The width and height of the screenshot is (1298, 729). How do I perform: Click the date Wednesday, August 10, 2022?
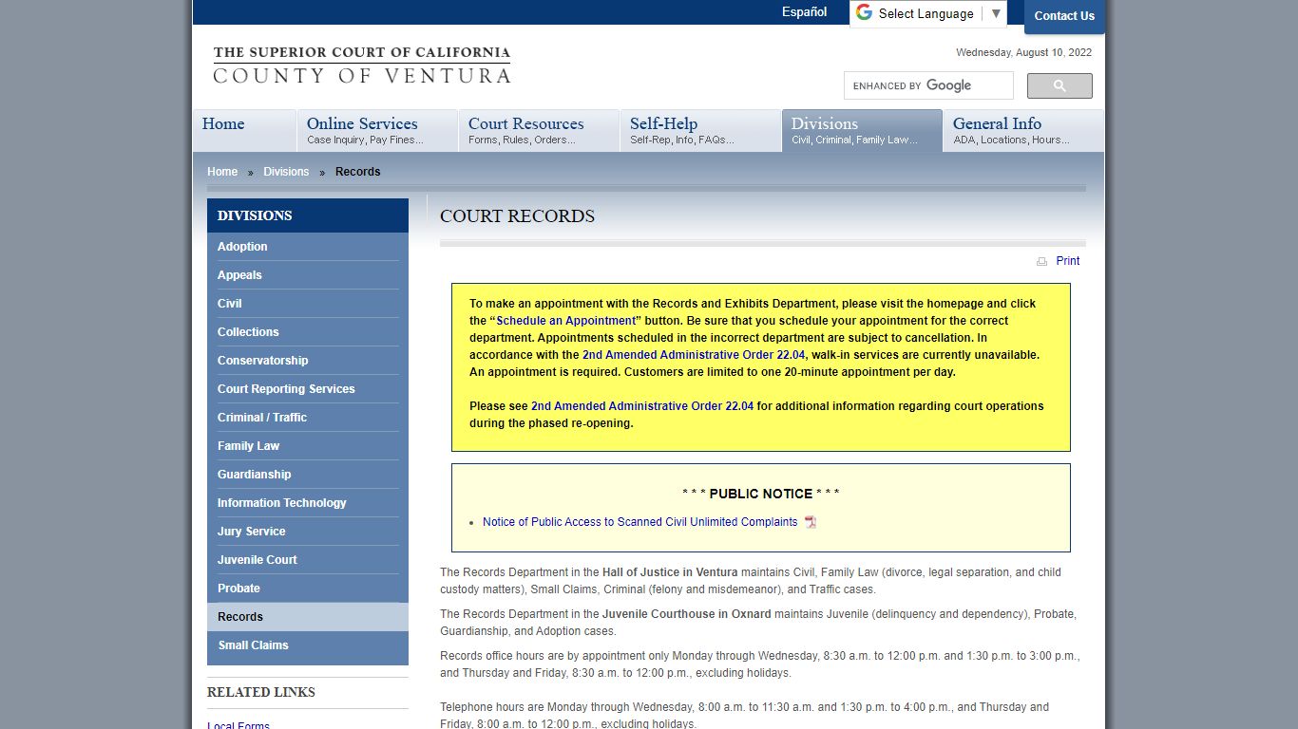click(x=1023, y=53)
